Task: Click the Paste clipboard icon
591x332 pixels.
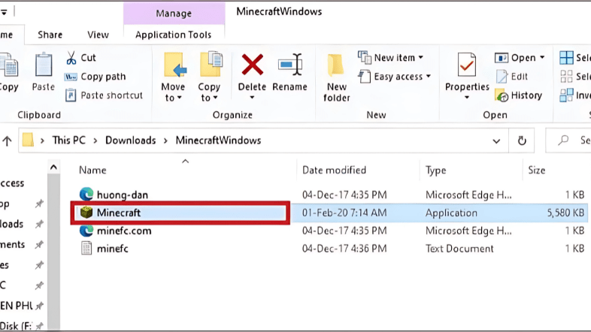Action: tap(43, 66)
